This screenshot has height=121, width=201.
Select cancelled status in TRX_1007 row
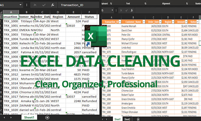(x=89, y=52)
